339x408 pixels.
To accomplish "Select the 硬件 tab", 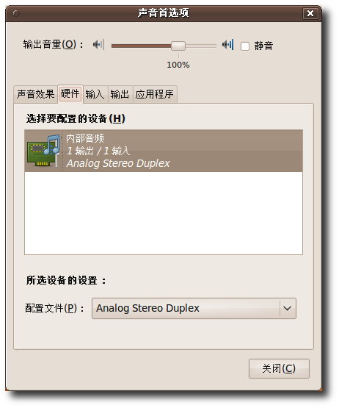I will (x=70, y=93).
